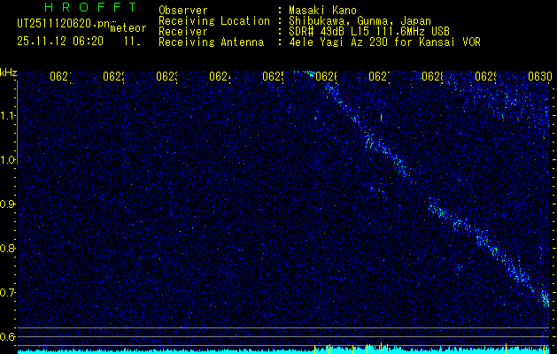
Task: Click the 1.1 kHz frequency axis label
Action: pos(8,116)
